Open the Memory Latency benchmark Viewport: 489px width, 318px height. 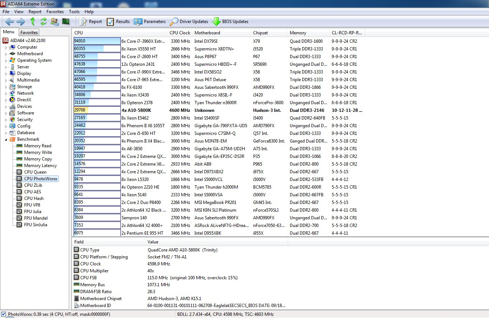click(41, 166)
